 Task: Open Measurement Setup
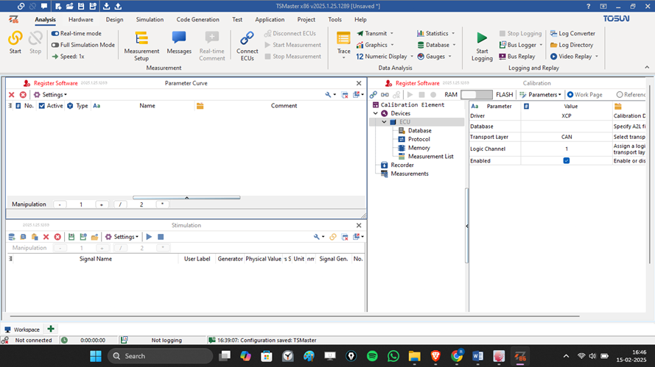tap(141, 46)
